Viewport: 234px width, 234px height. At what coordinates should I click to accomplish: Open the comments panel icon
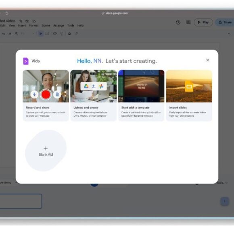(188, 22)
